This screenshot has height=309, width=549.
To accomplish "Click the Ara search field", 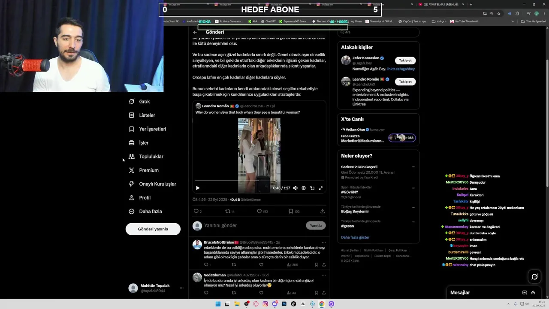I will coord(378,32).
